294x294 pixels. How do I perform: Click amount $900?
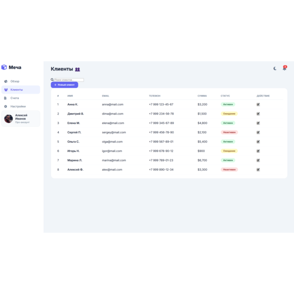[x=201, y=151]
